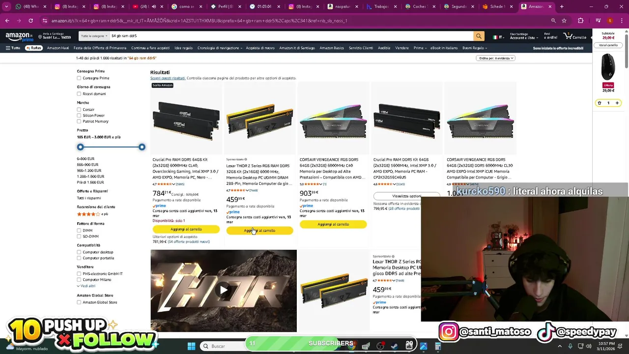Click the Amazon search input field
The height and width of the screenshot is (354, 629).
pyautogui.click(x=291, y=36)
